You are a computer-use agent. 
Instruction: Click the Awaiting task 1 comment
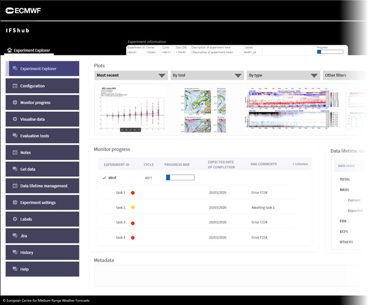pyautogui.click(x=263, y=207)
